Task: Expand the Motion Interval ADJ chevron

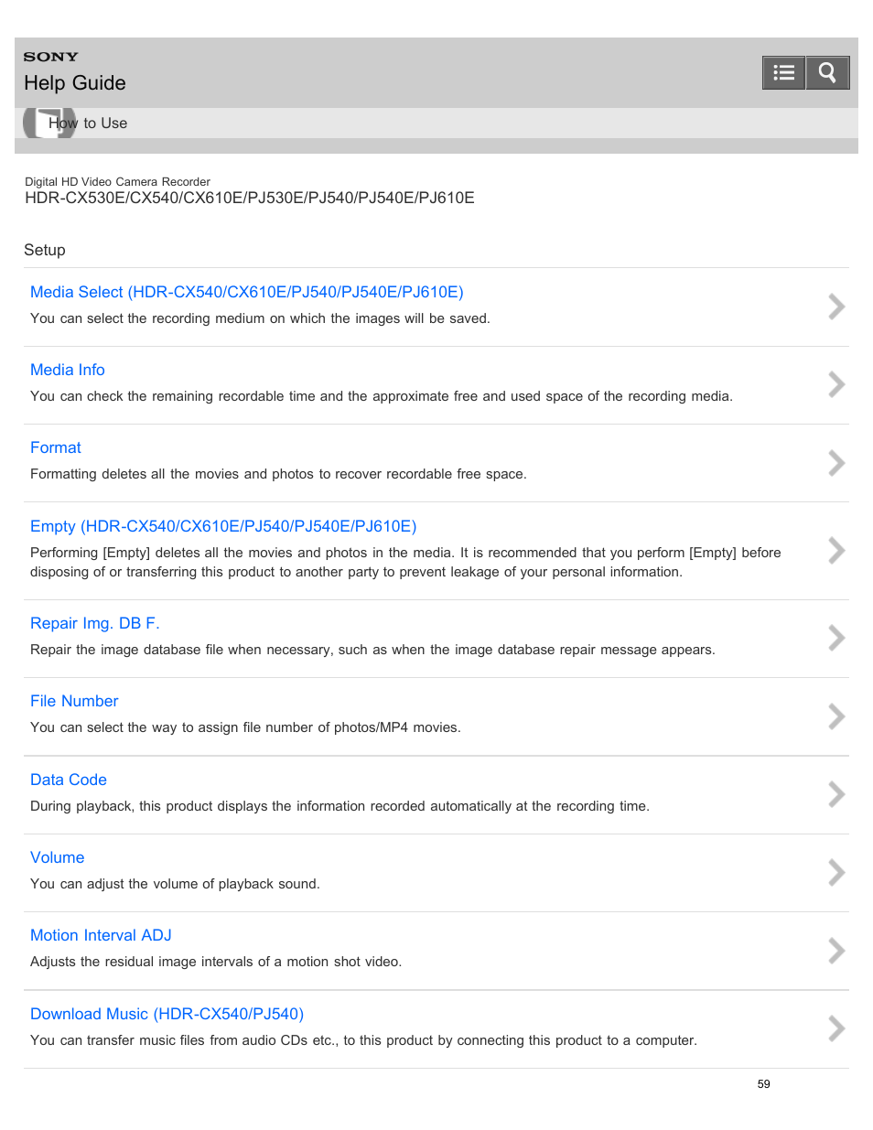Action: [835, 951]
